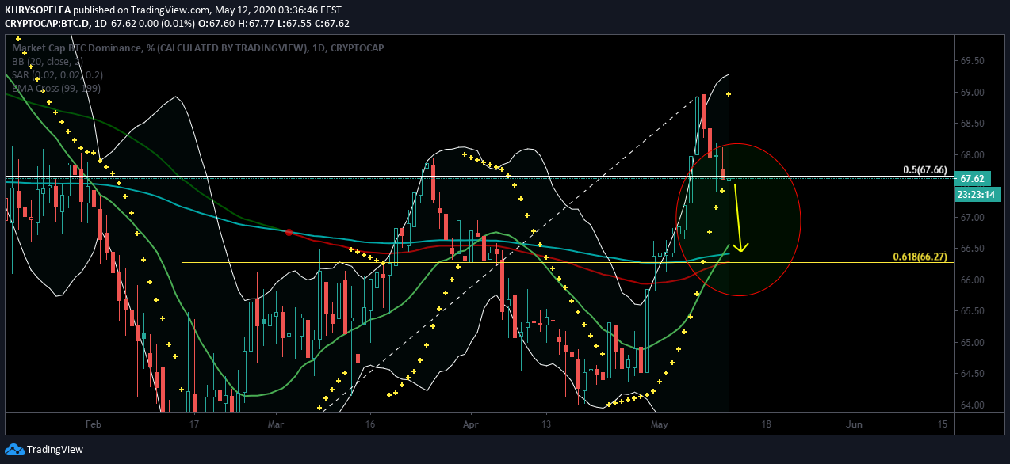The width and height of the screenshot is (1010, 464).
Task: Click the EMA cross red dot marker
Action: 289,232
